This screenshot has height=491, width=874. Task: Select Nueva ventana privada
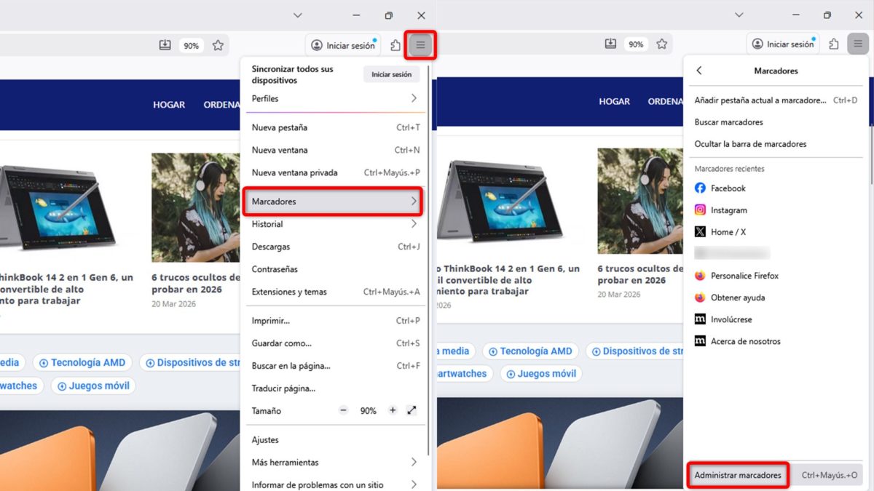[x=335, y=172]
